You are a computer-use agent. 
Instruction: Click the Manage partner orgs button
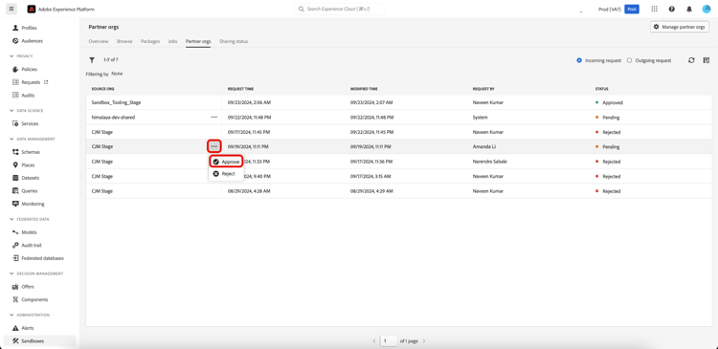coord(680,27)
